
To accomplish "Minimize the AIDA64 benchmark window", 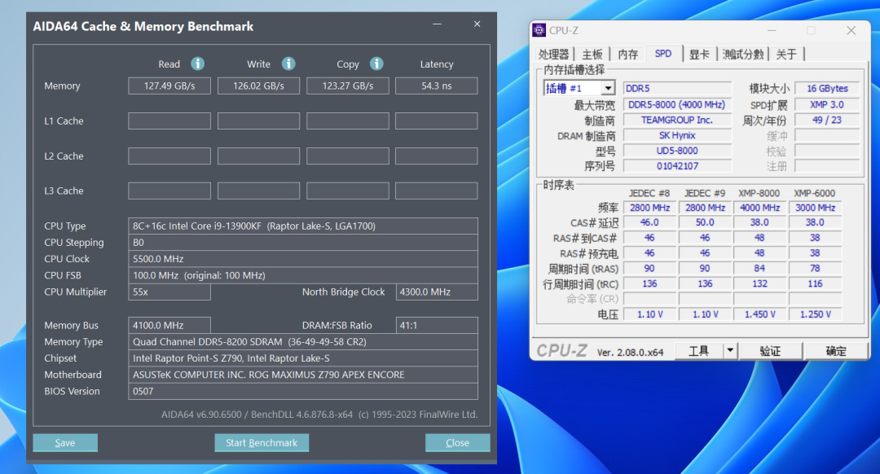I will tap(438, 24).
